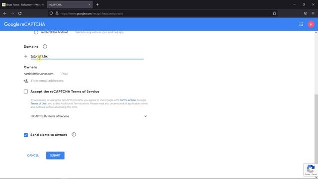Open the Google APIs Terms of Use link

(x=128, y=100)
